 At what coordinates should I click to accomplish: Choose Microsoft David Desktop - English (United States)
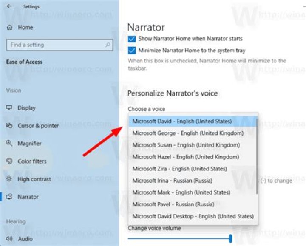pyautogui.click(x=193, y=216)
